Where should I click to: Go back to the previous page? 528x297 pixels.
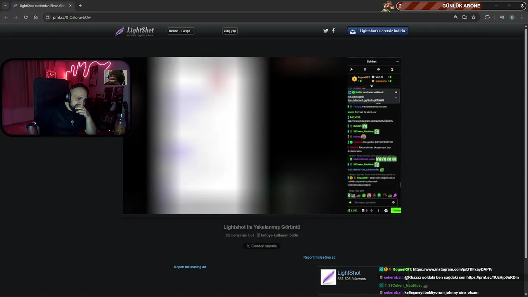click(x=6, y=17)
